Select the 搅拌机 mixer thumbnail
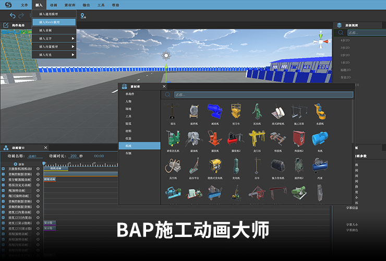386x261 pixels. [x=194, y=111]
